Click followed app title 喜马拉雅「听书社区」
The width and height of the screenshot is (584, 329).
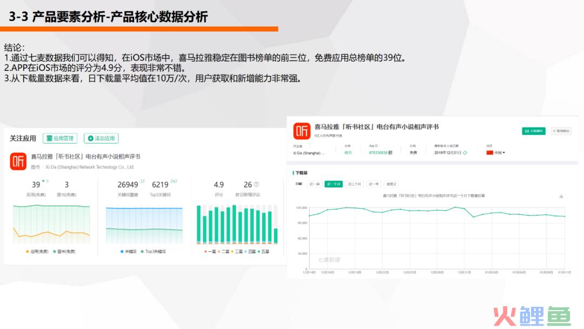(x=85, y=156)
